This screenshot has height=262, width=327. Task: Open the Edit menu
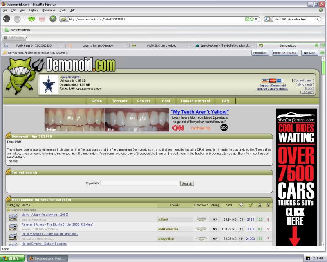pyautogui.click(x=13, y=10)
